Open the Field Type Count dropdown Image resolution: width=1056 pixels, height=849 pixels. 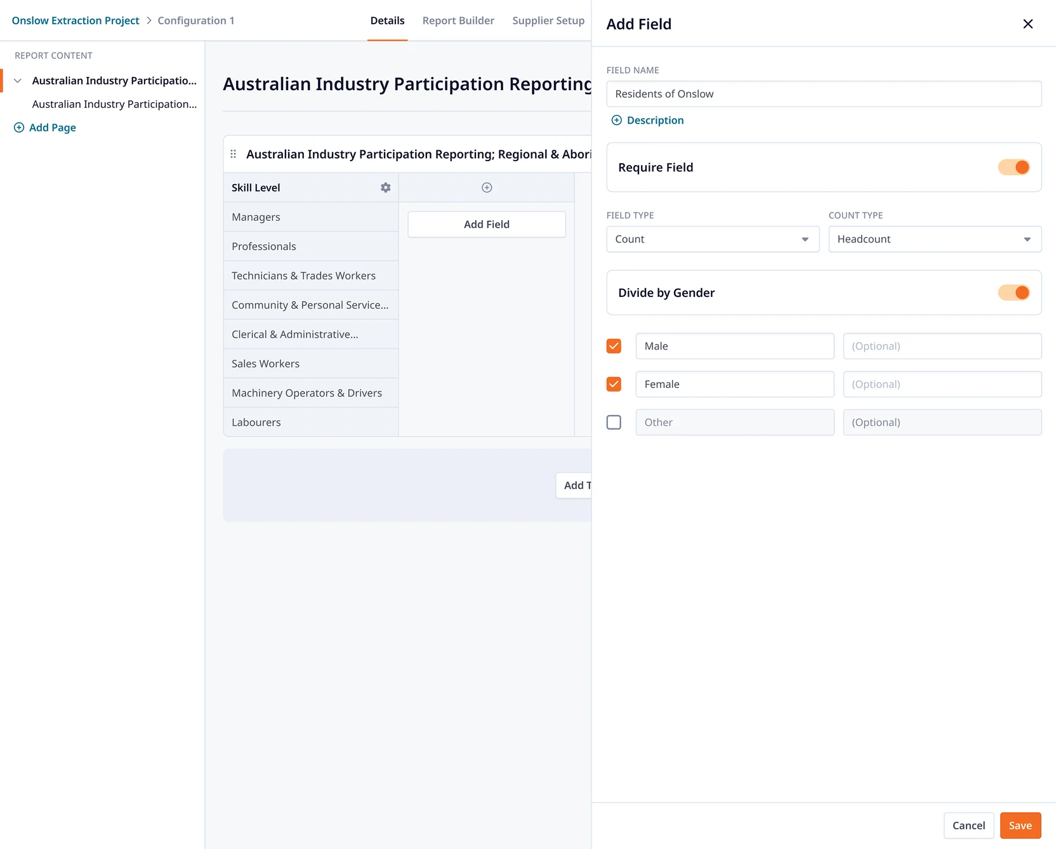(x=713, y=239)
